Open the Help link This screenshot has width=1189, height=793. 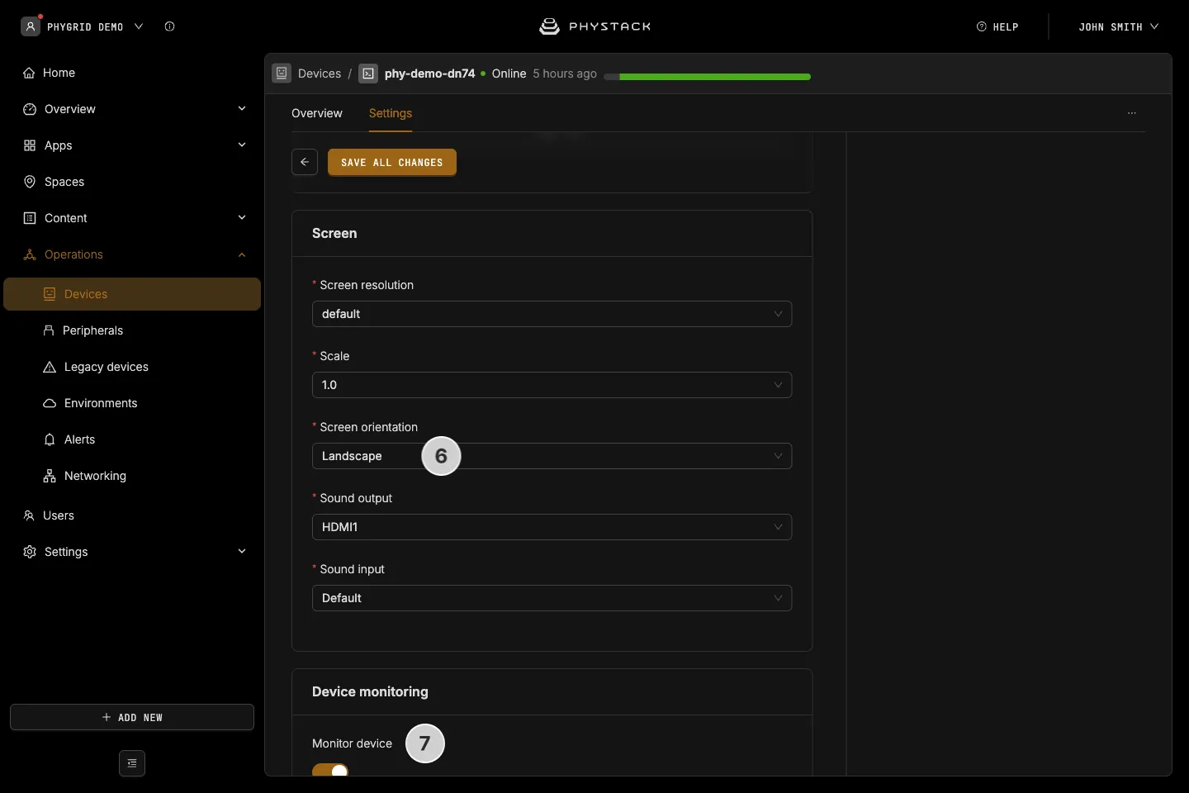997,26
